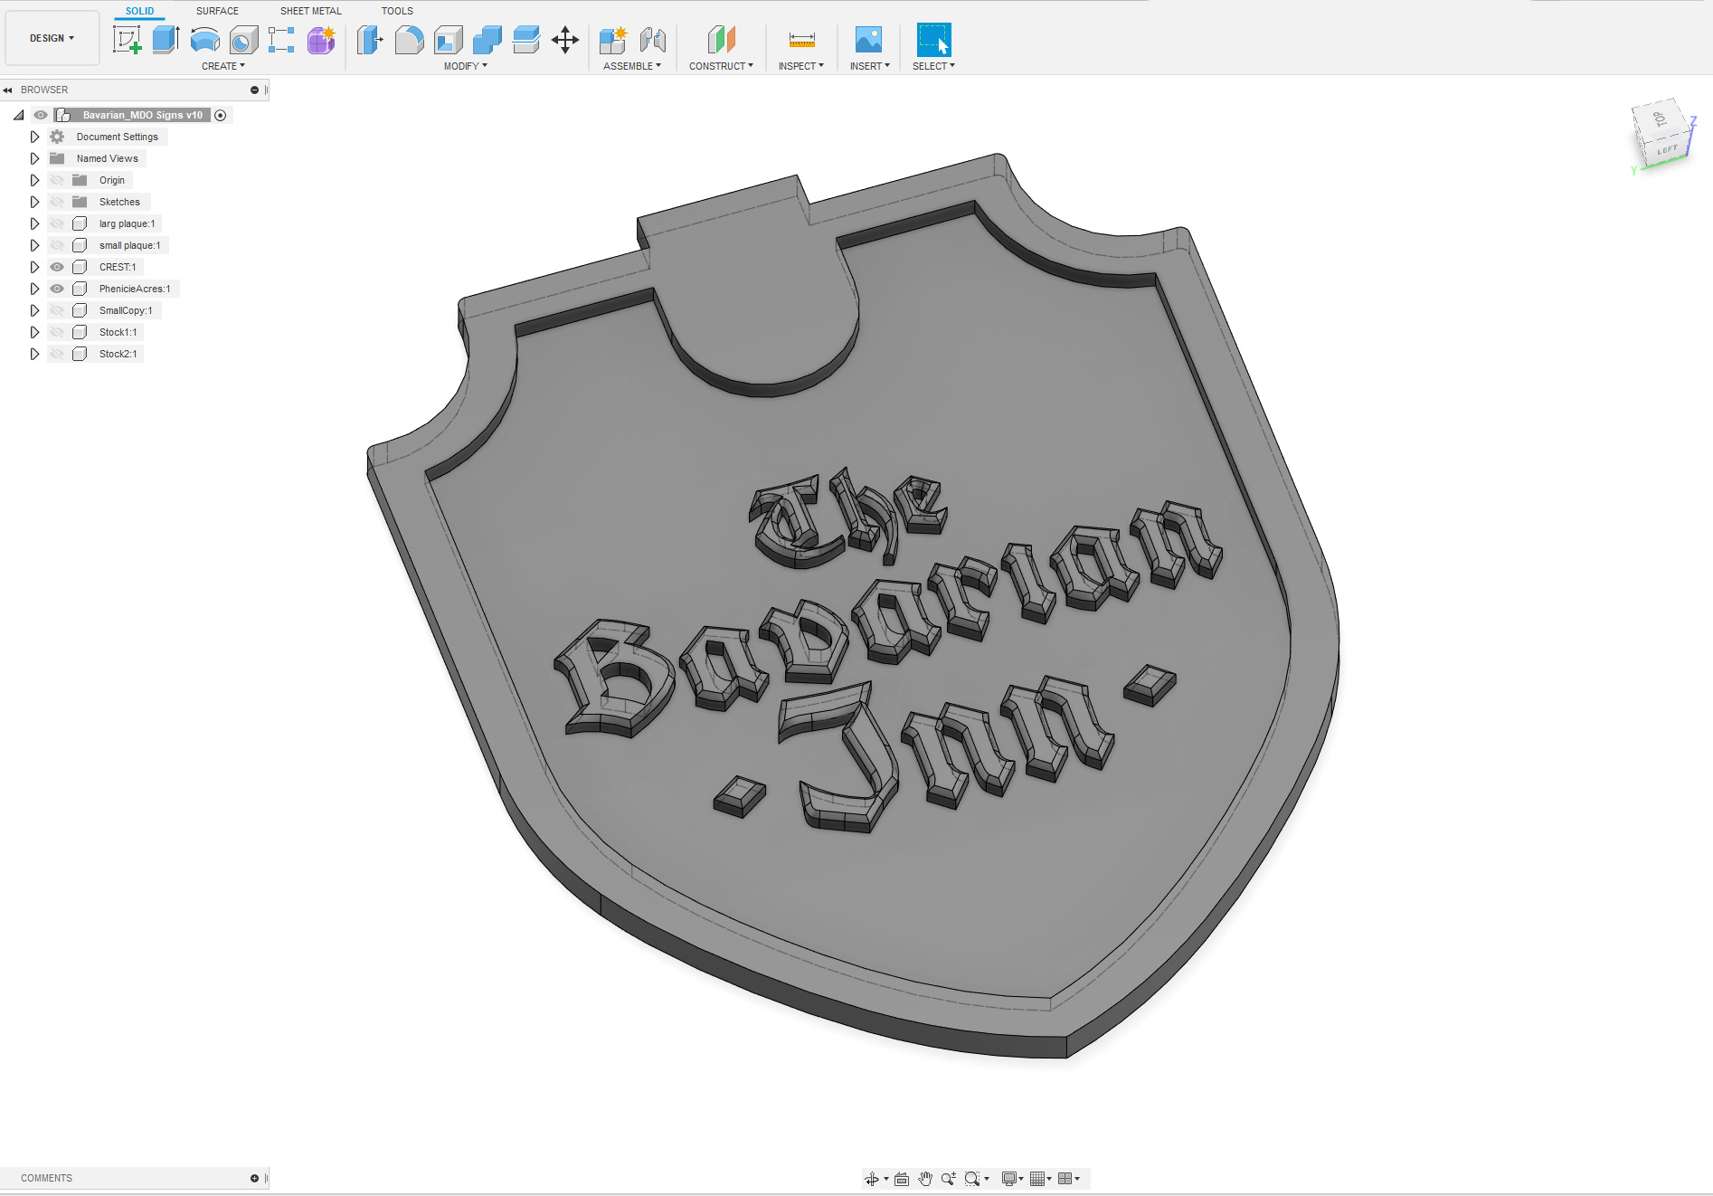Click the Look At icon
This screenshot has width=1713, height=1196.
tap(902, 1179)
